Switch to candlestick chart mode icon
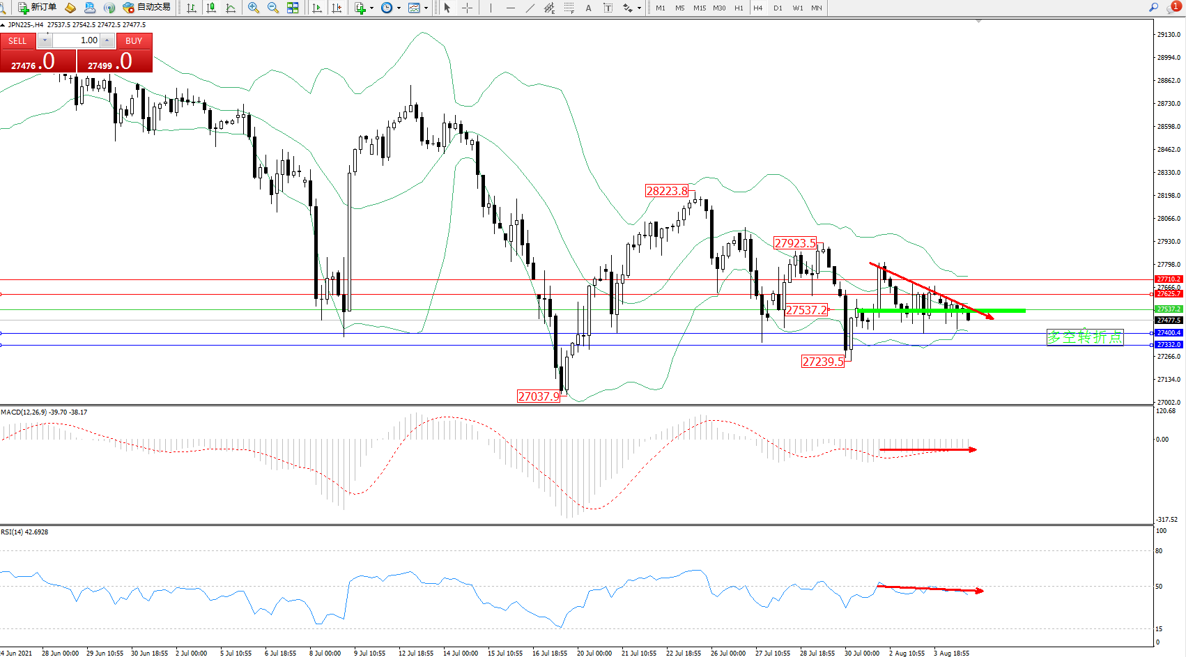 [211, 8]
